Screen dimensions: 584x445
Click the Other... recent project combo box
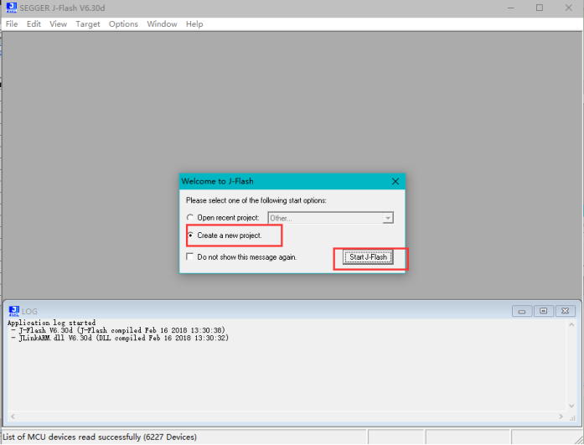click(x=330, y=218)
